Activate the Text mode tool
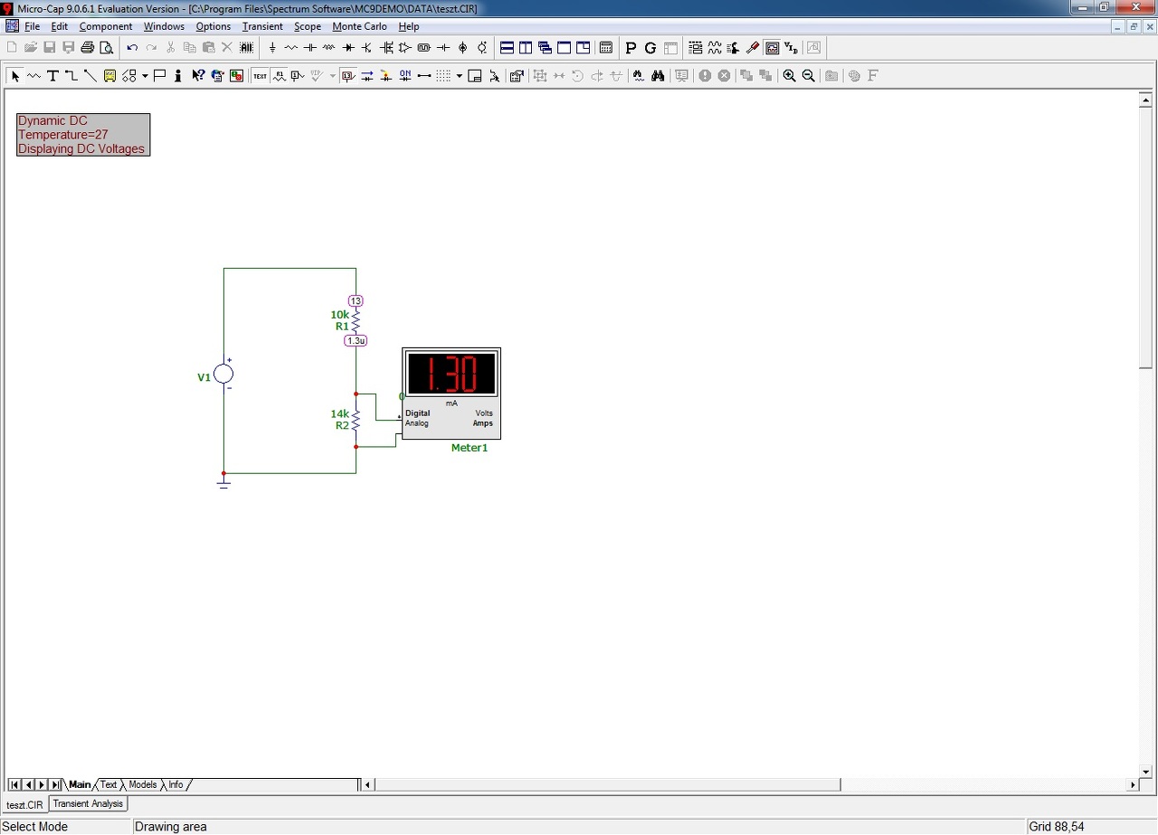1158x835 pixels. tap(52, 76)
